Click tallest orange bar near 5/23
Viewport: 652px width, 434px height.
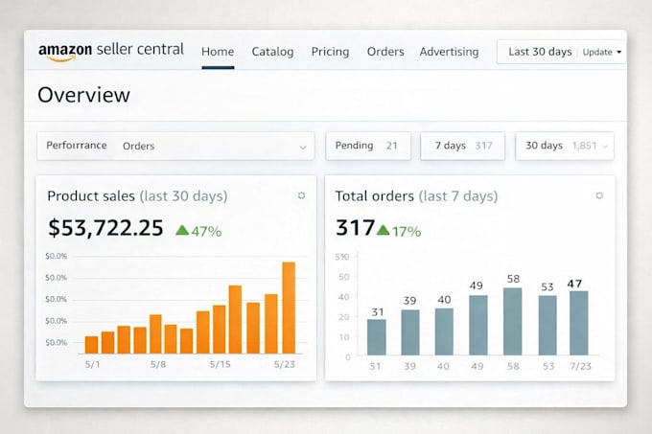point(289,308)
